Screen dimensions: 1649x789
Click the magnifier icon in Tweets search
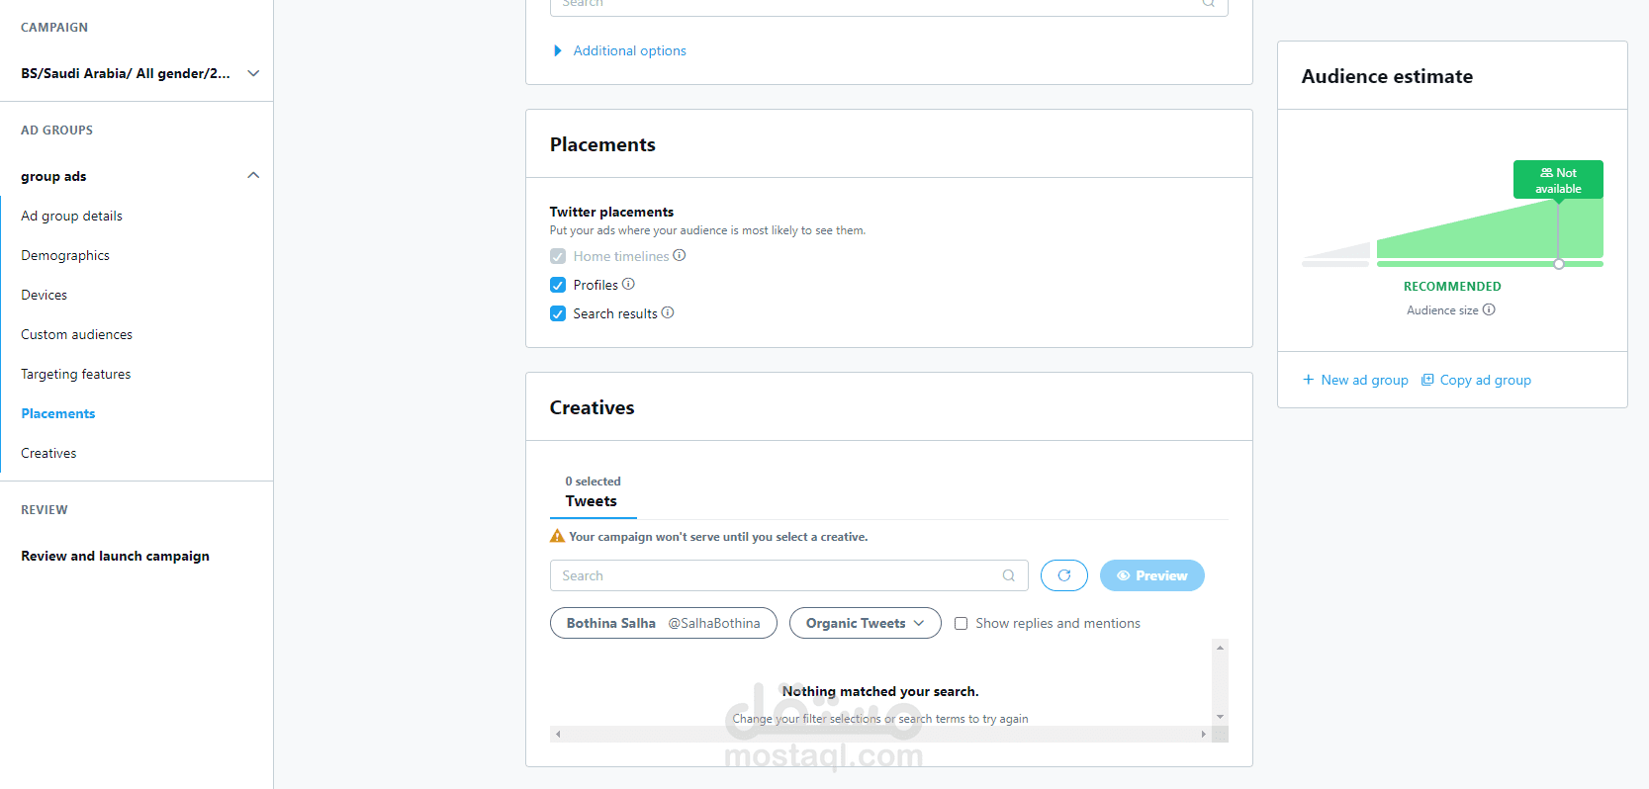(x=1009, y=575)
